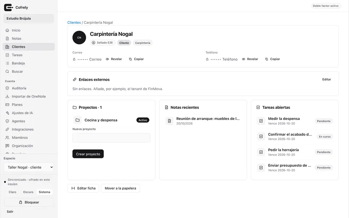Copy the Correo value
This screenshot has width=349, height=218.
136,59
